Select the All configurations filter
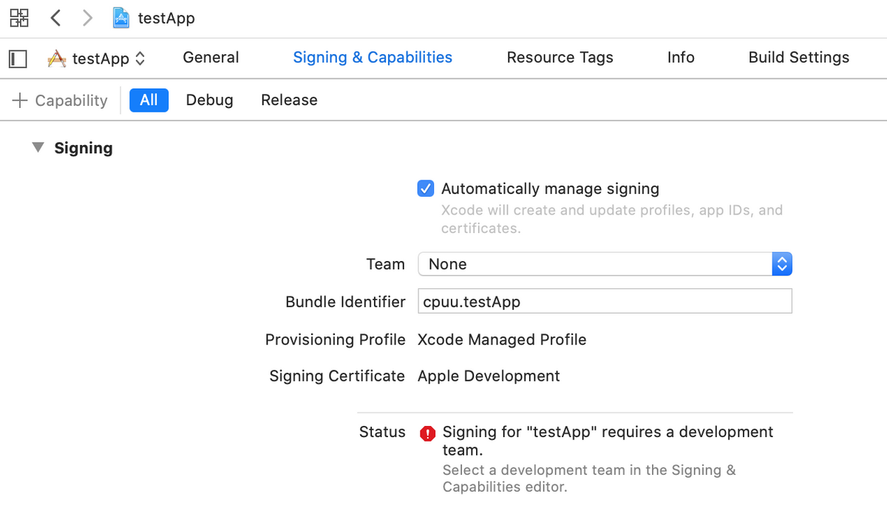This screenshot has height=514, width=887. tap(149, 100)
